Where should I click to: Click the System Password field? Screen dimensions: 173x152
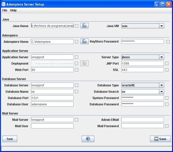(143, 98)
